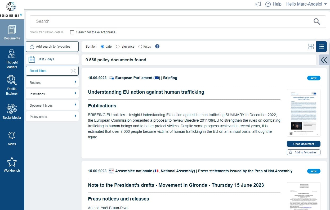Viewport: 330px width, 210px height.
Task: Open the Document types filter
Action: click(52, 105)
